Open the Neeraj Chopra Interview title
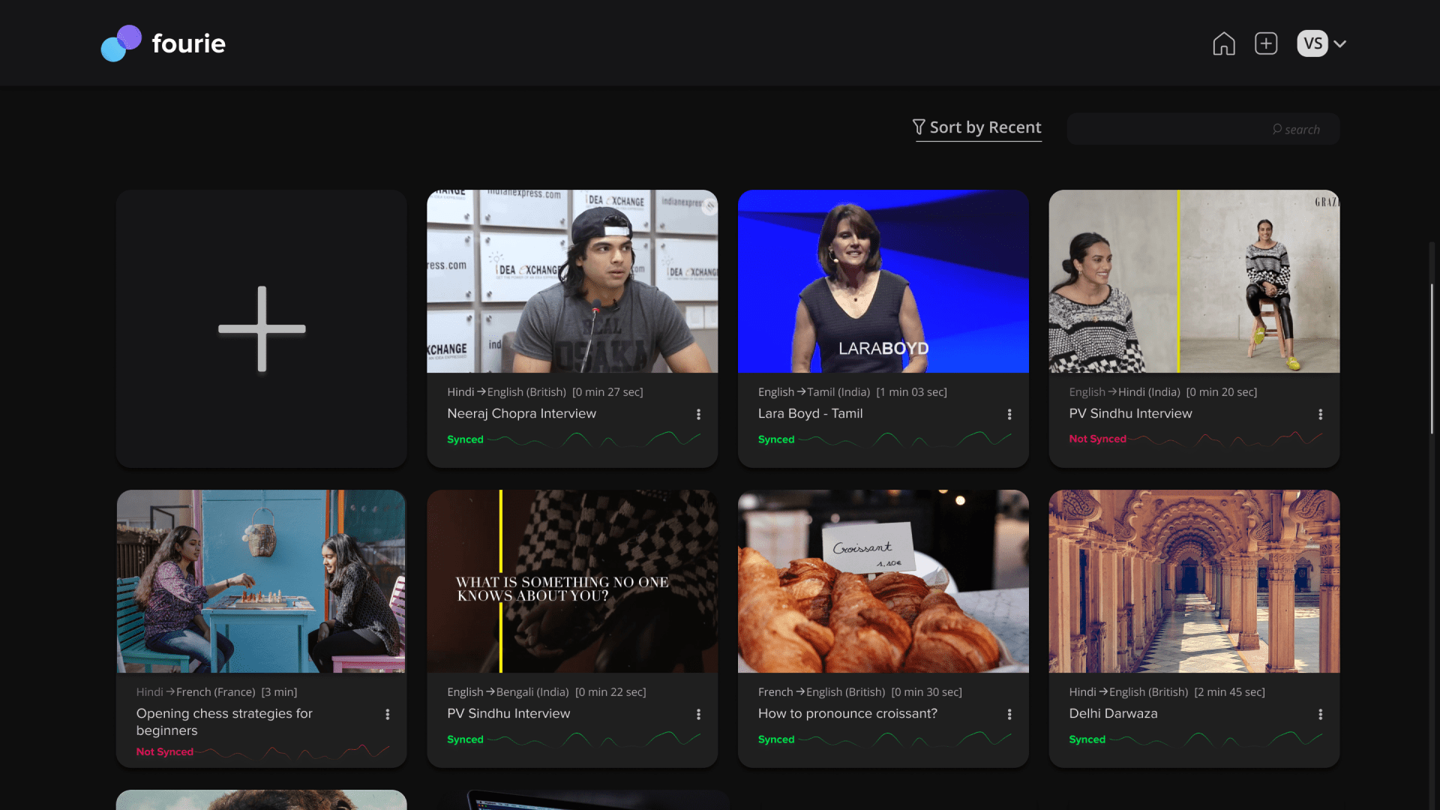The width and height of the screenshot is (1440, 810). pyautogui.click(x=521, y=413)
